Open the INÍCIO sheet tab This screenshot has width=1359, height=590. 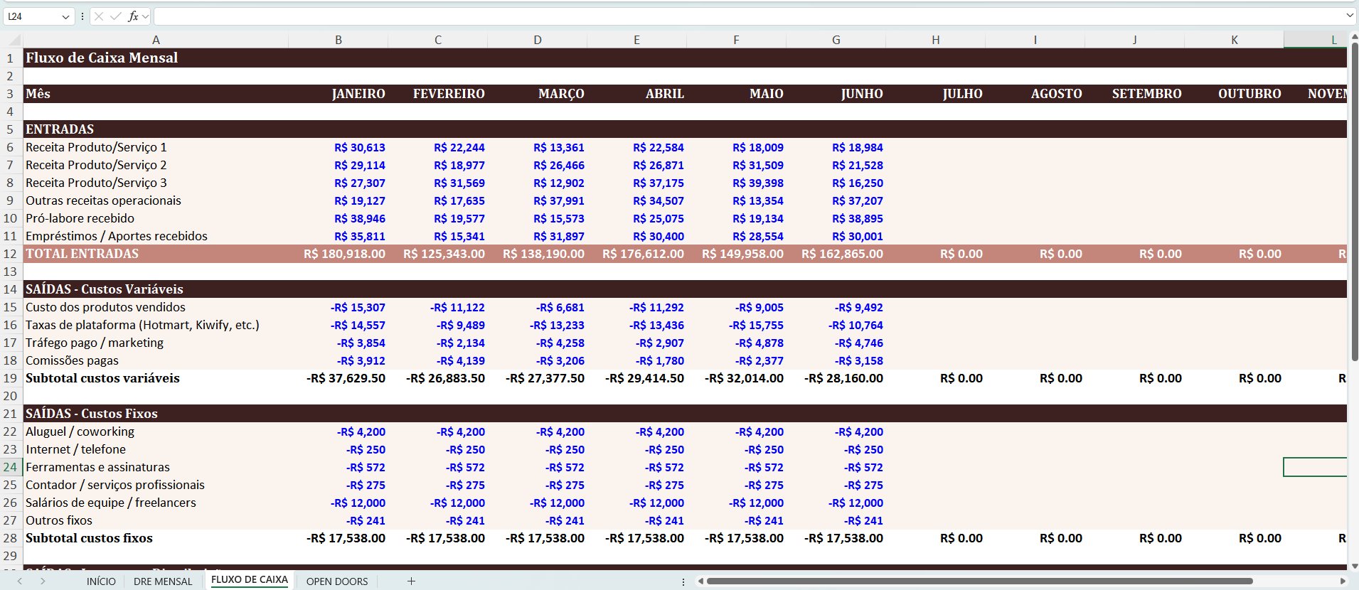(101, 581)
